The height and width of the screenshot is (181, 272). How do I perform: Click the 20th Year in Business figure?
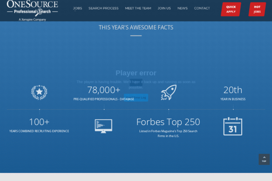(233, 90)
